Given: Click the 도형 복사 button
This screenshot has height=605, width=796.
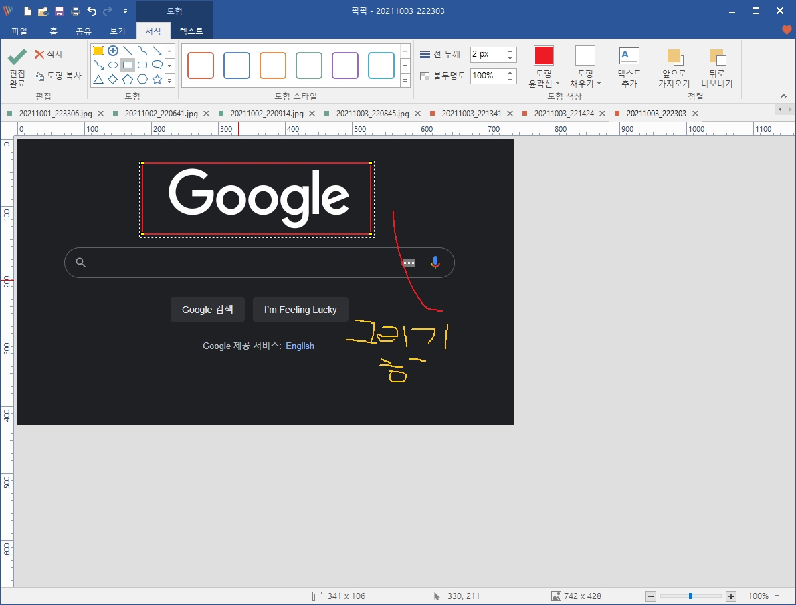Looking at the screenshot, I should coord(58,76).
